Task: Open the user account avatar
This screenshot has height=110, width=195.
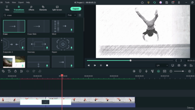Action: click(161, 2)
